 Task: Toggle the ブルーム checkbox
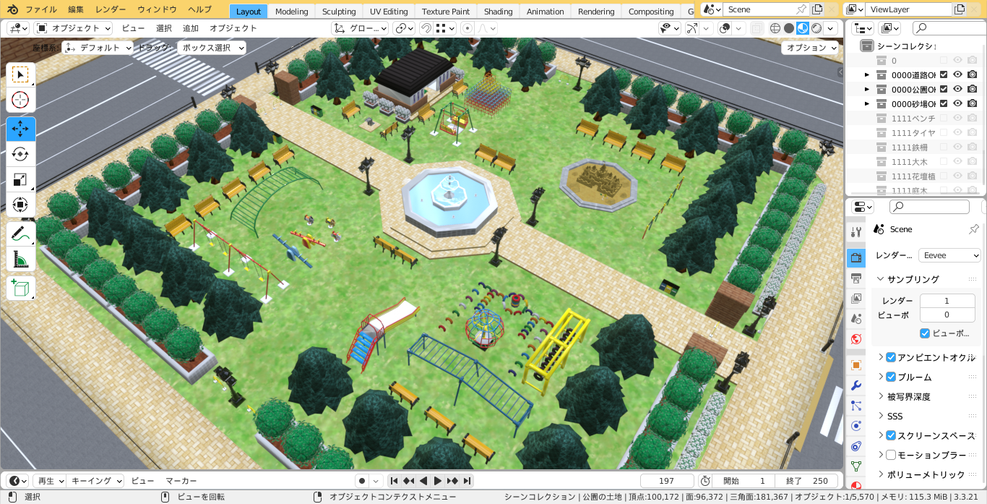(891, 377)
